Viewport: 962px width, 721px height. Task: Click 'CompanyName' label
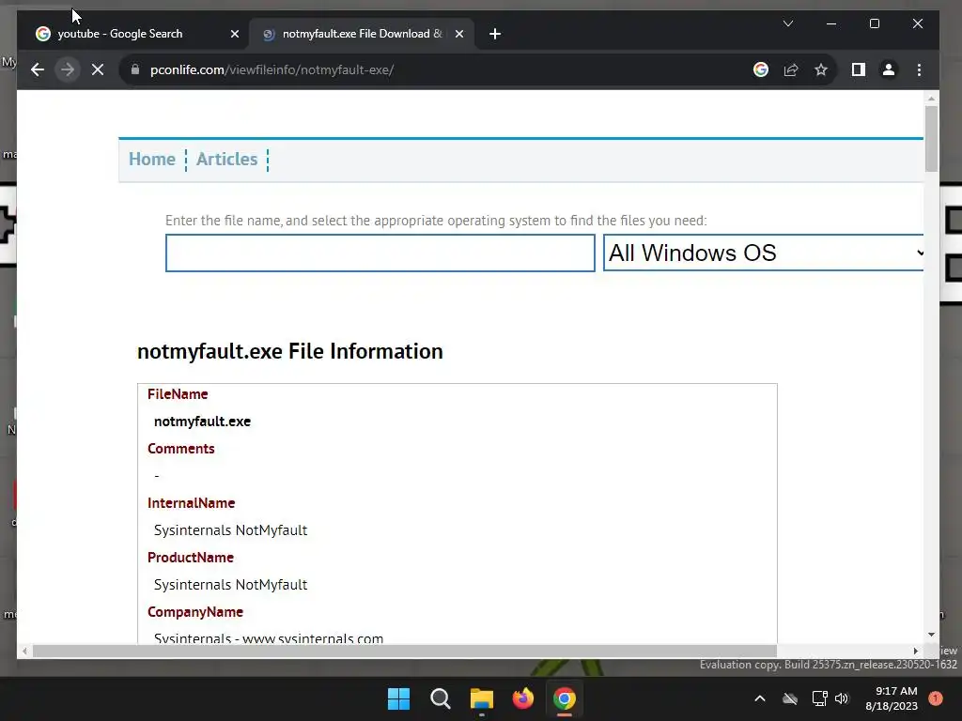195,612
